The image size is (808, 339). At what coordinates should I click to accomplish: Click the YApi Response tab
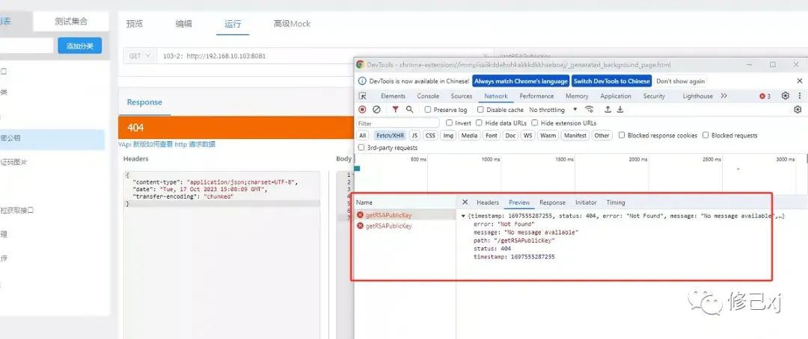[x=144, y=102]
